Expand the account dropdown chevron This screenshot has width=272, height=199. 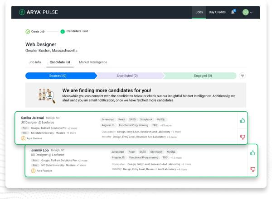coord(251,13)
